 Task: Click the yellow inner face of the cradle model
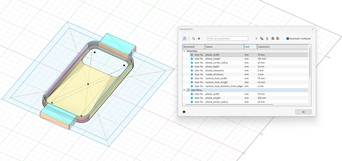coord(83,87)
